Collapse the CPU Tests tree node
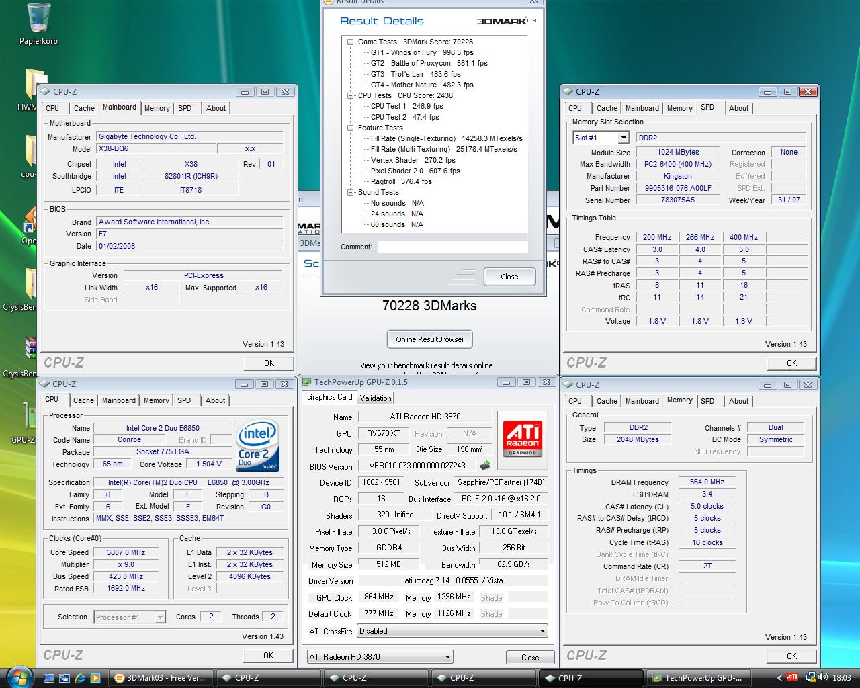This screenshot has height=688, width=860. [350, 95]
